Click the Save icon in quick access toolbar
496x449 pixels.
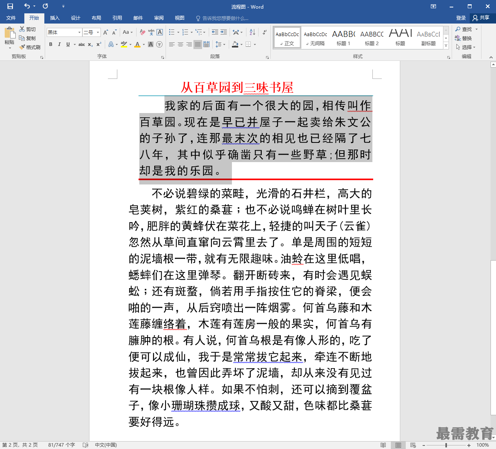pos(10,6)
